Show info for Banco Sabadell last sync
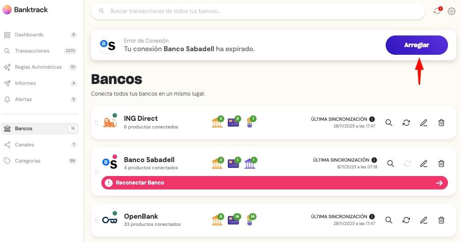 (374, 160)
